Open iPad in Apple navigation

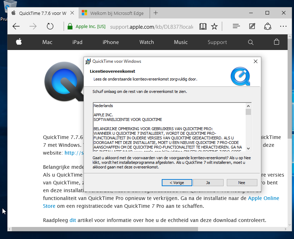(77, 42)
